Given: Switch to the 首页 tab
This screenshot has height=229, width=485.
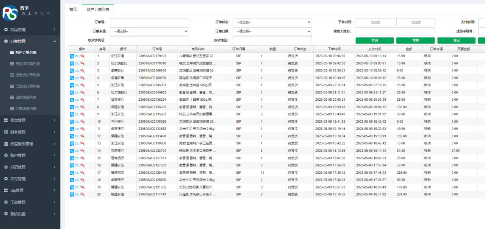Looking at the screenshot, I should pyautogui.click(x=73, y=9).
